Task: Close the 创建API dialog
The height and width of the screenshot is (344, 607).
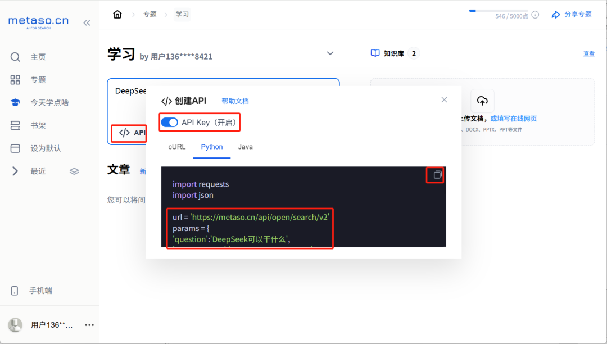Action: (444, 100)
